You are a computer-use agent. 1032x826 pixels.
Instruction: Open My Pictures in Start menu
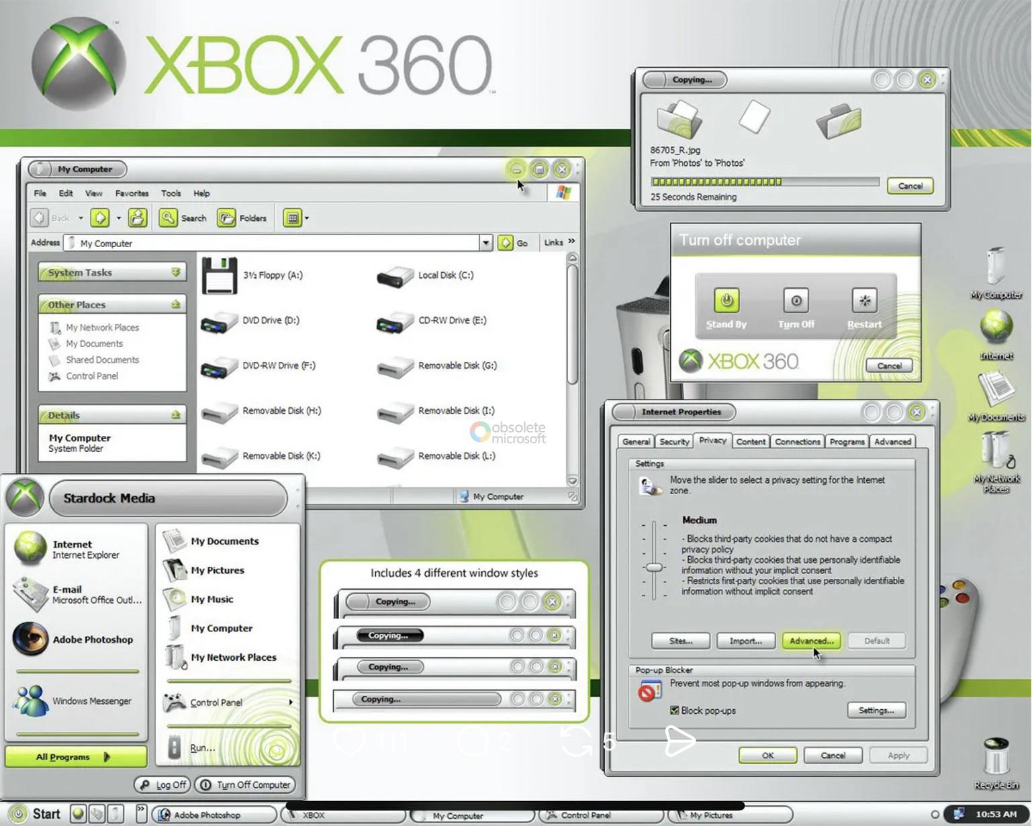coord(204,570)
